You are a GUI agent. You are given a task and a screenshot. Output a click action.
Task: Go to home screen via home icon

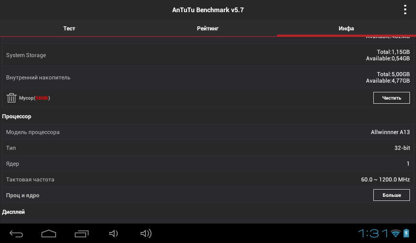pyautogui.click(x=49, y=233)
